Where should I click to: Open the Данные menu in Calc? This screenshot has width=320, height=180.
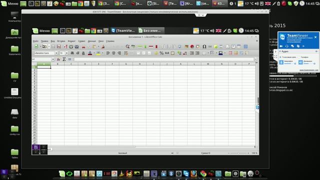91,41
